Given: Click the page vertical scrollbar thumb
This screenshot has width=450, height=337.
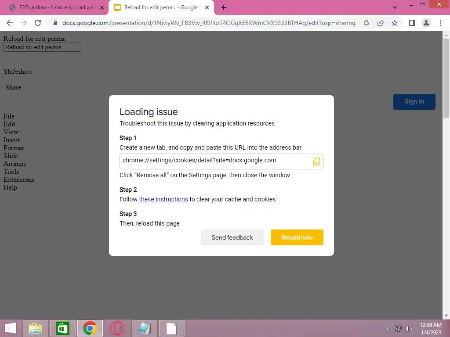Looking at the screenshot, I should [446, 78].
